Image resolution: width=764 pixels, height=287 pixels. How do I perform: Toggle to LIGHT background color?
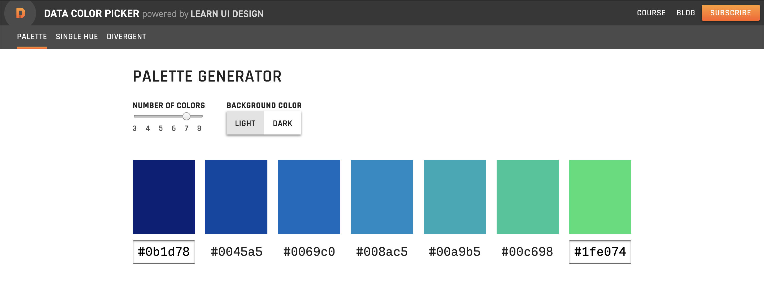tap(245, 123)
